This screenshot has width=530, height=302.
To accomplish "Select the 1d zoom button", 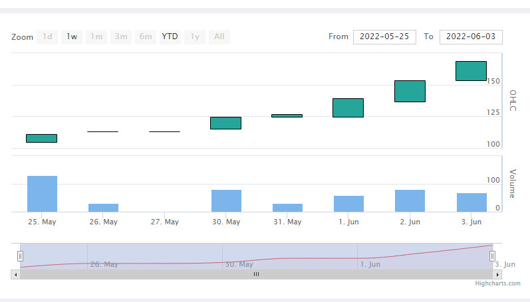I will pyautogui.click(x=47, y=37).
